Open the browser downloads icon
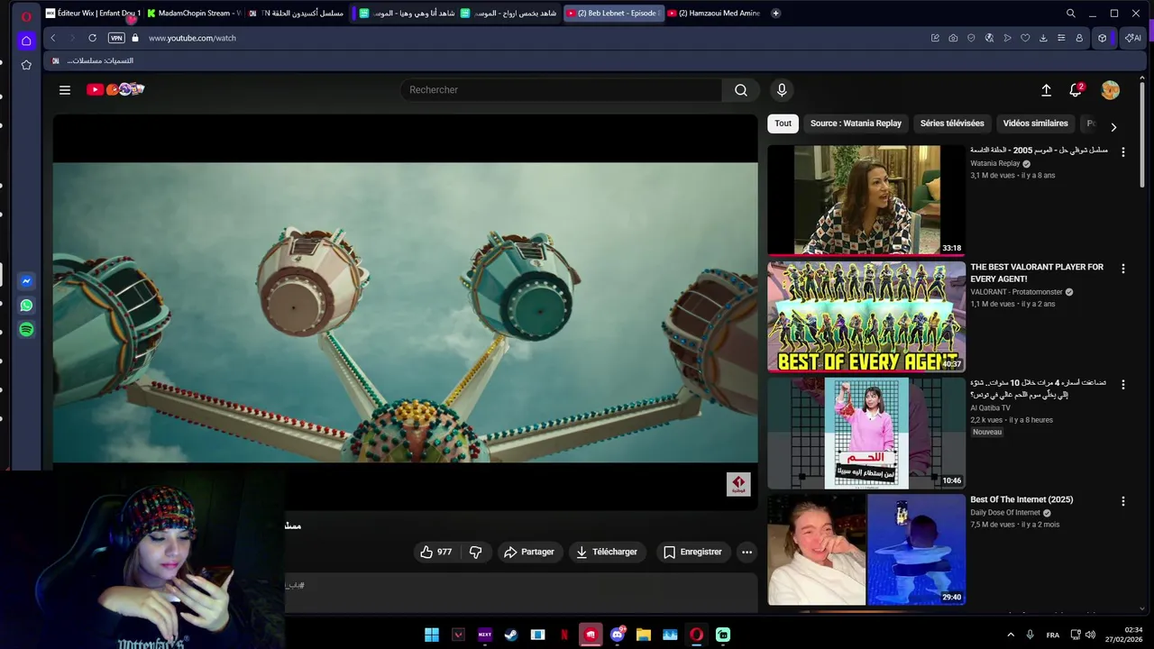The image size is (1154, 649). (1043, 38)
